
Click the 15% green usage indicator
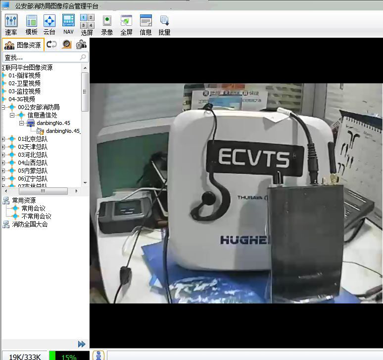click(x=69, y=357)
